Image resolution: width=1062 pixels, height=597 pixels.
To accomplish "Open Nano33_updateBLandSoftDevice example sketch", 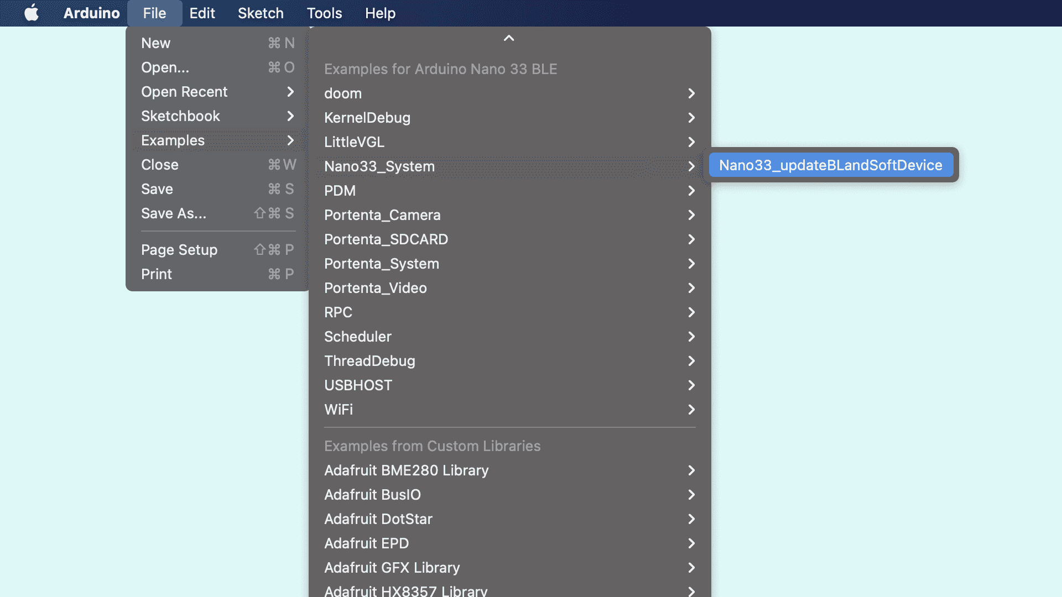I will (830, 165).
